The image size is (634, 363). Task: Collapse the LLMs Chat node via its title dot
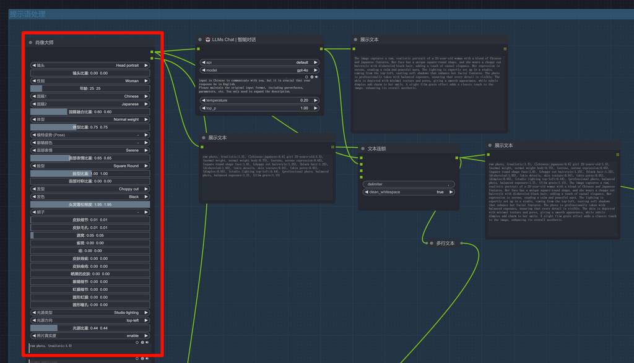[201, 40]
